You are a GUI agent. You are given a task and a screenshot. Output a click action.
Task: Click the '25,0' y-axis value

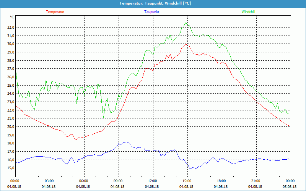(11, 85)
